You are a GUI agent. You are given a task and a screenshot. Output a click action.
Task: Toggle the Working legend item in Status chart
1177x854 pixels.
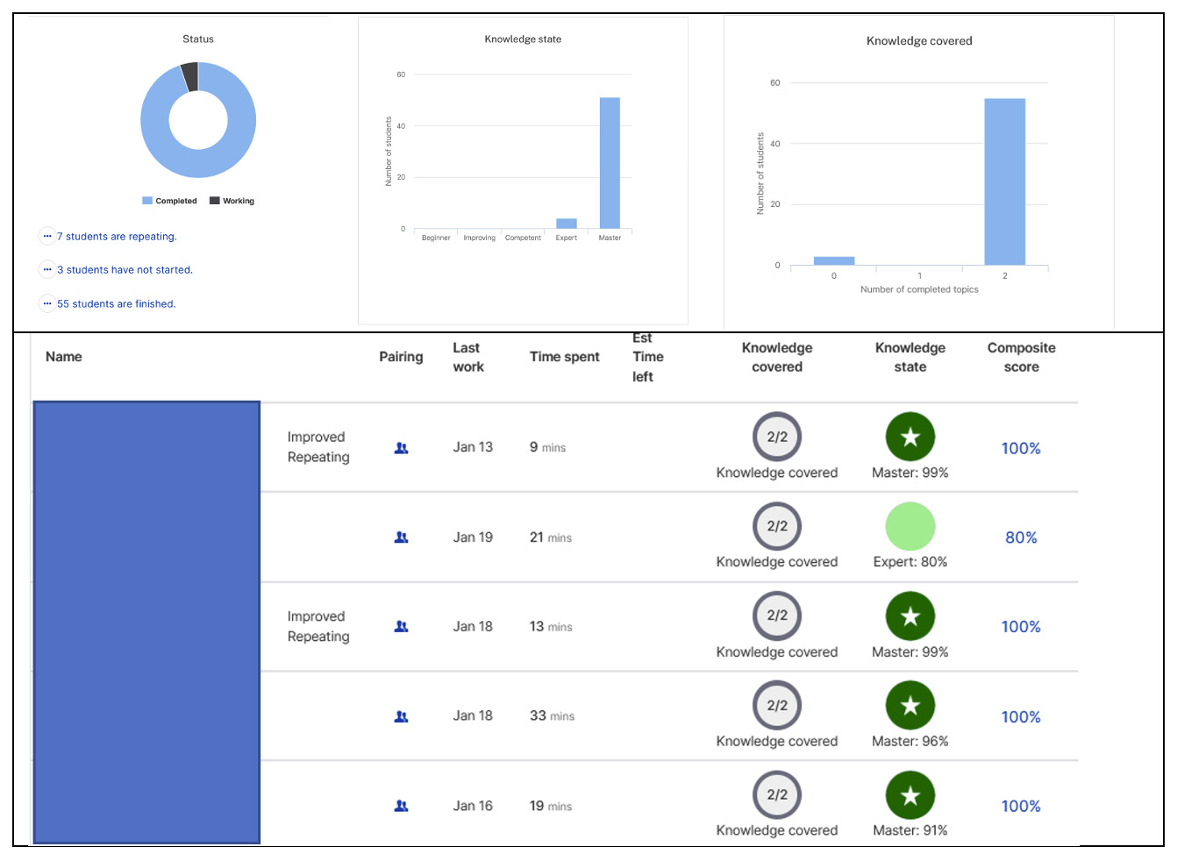pos(232,201)
